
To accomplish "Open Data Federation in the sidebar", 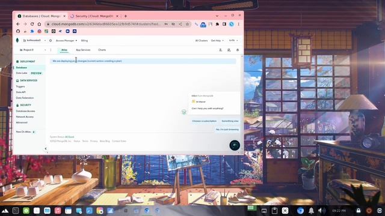I will click(x=25, y=98).
